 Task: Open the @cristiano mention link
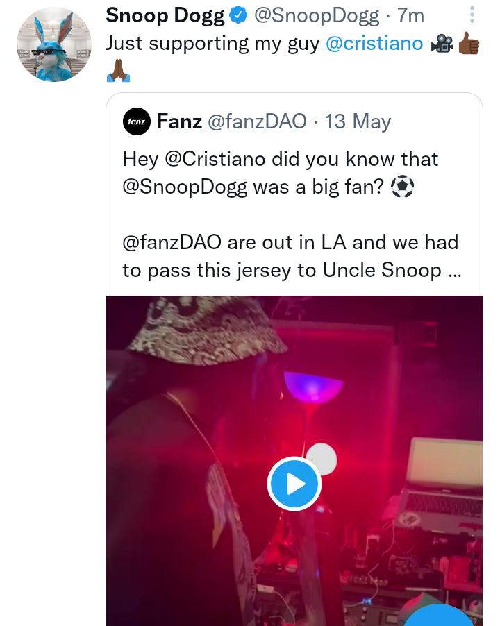click(374, 44)
